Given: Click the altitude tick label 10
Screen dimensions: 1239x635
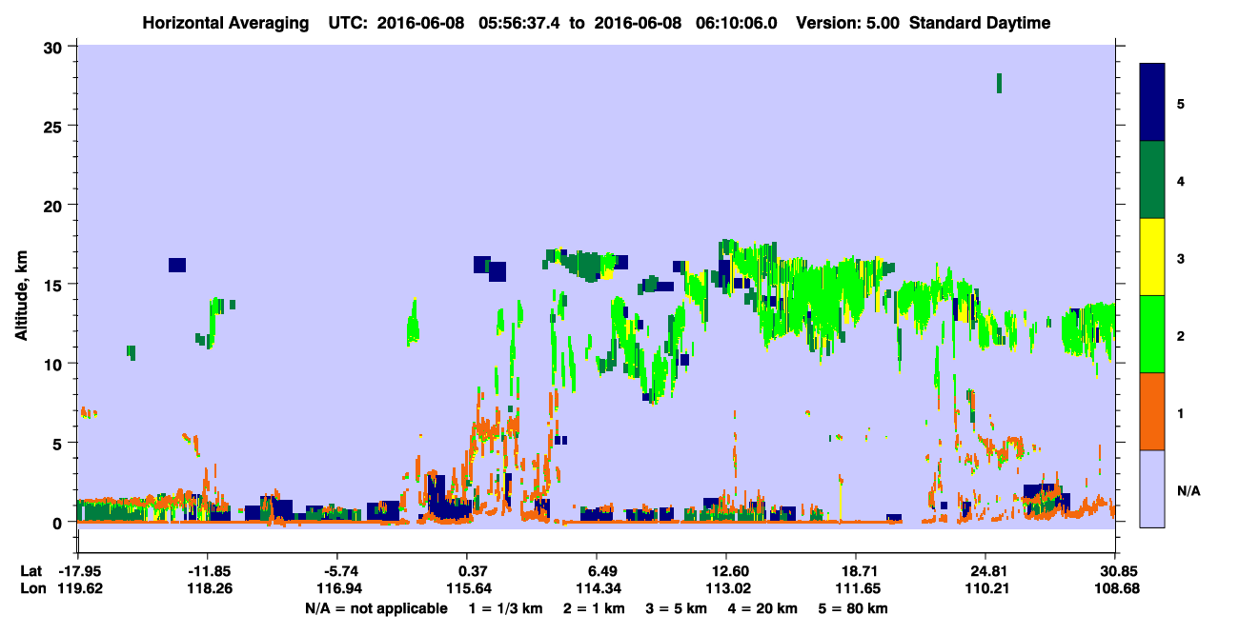Looking at the screenshot, I should (55, 364).
